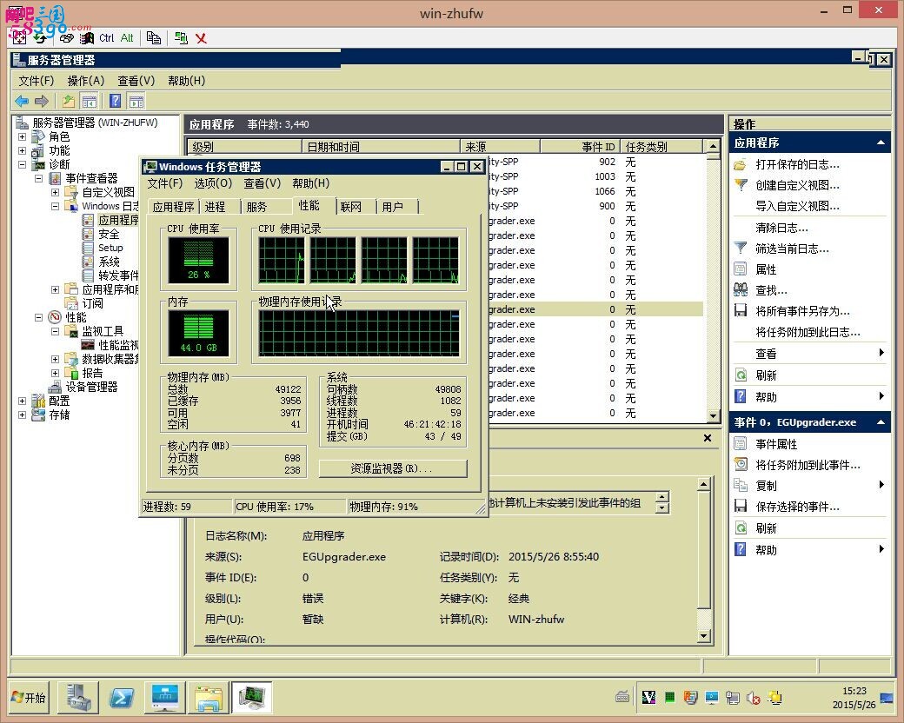The width and height of the screenshot is (904, 723).
Task: Click the forward arrow in Server Manager toolbar
Action: click(42, 102)
